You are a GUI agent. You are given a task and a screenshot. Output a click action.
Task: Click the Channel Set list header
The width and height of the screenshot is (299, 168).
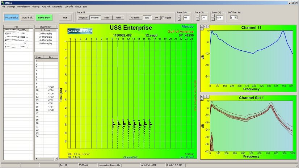[x=46, y=27]
